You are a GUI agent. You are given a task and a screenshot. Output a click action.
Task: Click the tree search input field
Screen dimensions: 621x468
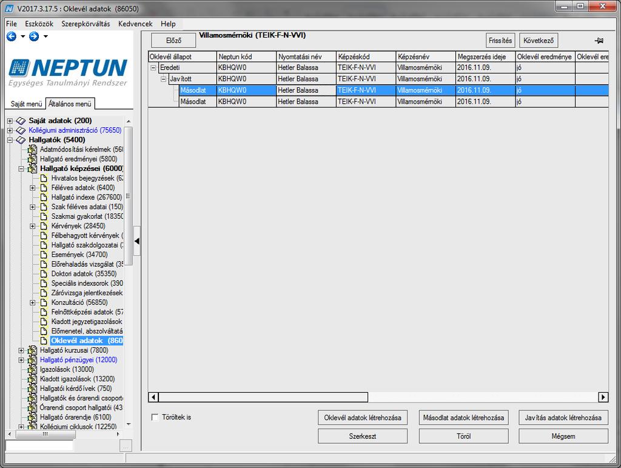(39, 446)
